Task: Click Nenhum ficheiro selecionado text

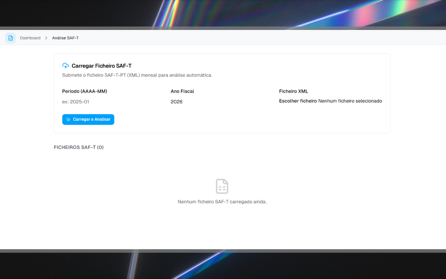Action: pyautogui.click(x=350, y=101)
